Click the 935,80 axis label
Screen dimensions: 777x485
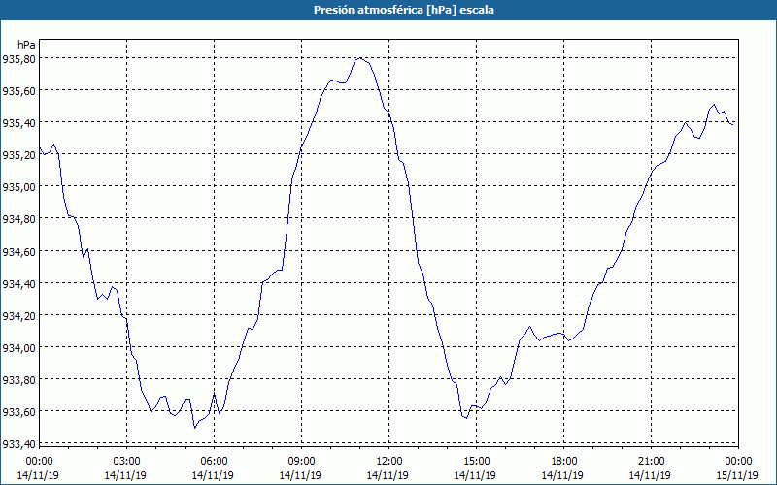(18, 59)
